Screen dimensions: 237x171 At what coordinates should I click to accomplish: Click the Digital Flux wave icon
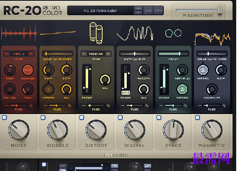click(x=146, y=106)
